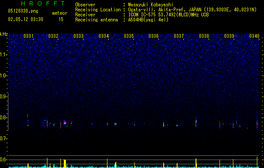
Task: Click the 0.9 kHz axis label
Action: pyautogui.click(x=3, y=97)
